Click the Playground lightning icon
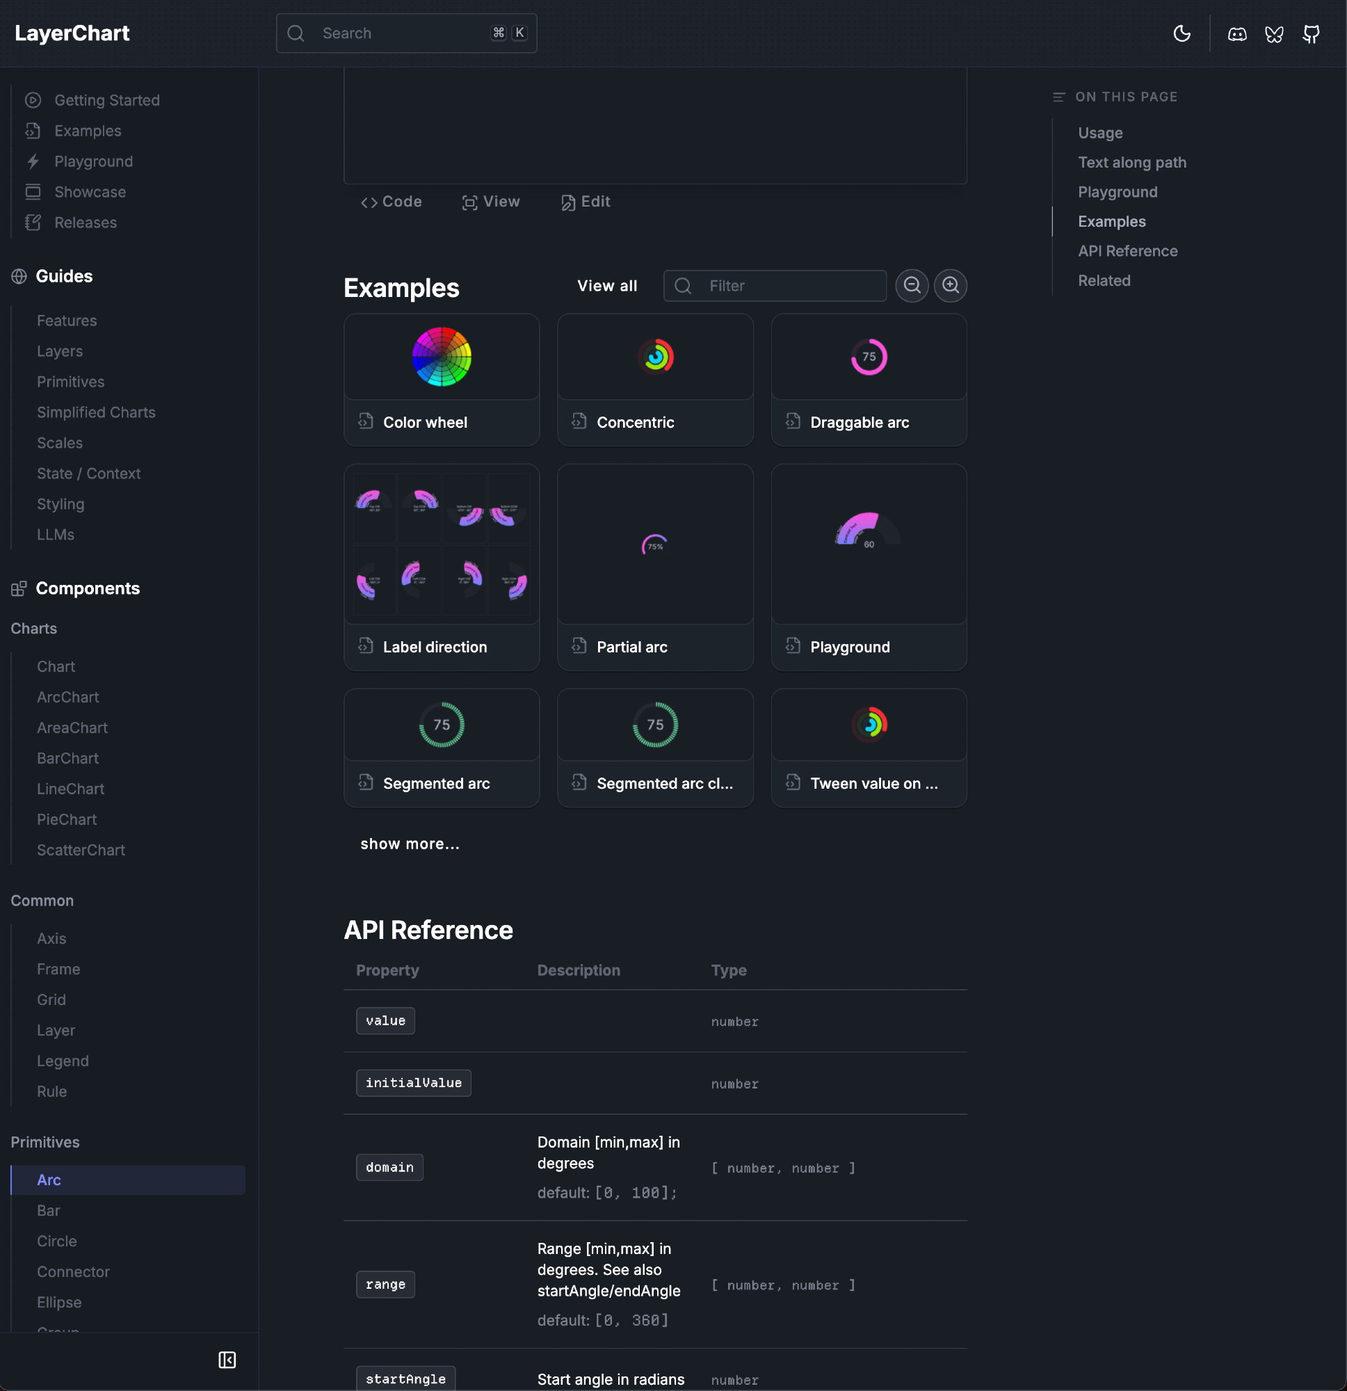The width and height of the screenshot is (1347, 1391). pos(33,161)
